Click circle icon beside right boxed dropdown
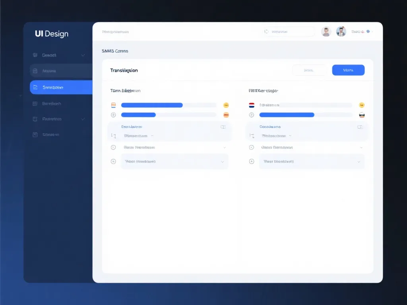Viewport: 407px width, 305px height. pos(252,161)
